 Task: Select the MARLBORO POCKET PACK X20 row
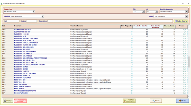(95, 73)
